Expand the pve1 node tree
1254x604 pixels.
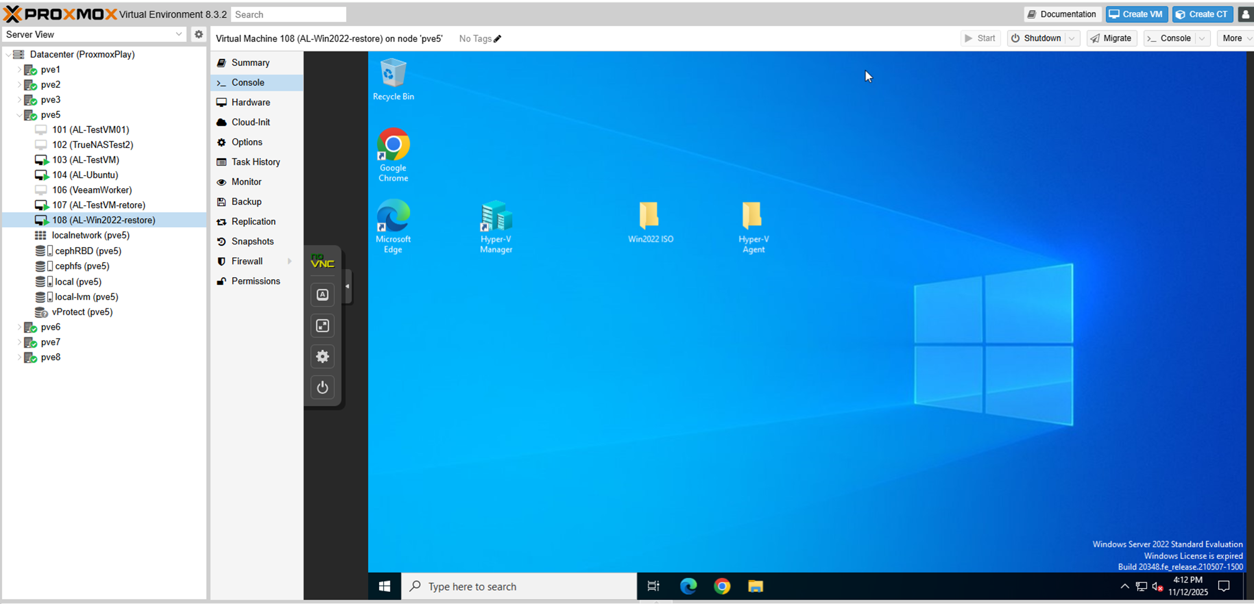19,69
